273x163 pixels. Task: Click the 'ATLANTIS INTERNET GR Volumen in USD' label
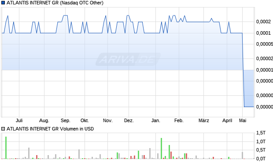[50, 129]
